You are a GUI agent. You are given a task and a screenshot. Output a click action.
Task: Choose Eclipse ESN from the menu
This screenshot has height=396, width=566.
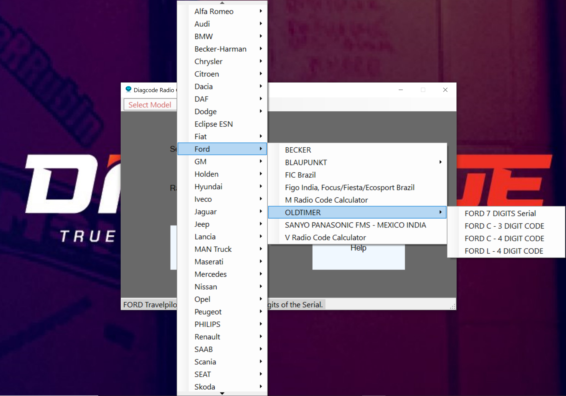click(222, 124)
